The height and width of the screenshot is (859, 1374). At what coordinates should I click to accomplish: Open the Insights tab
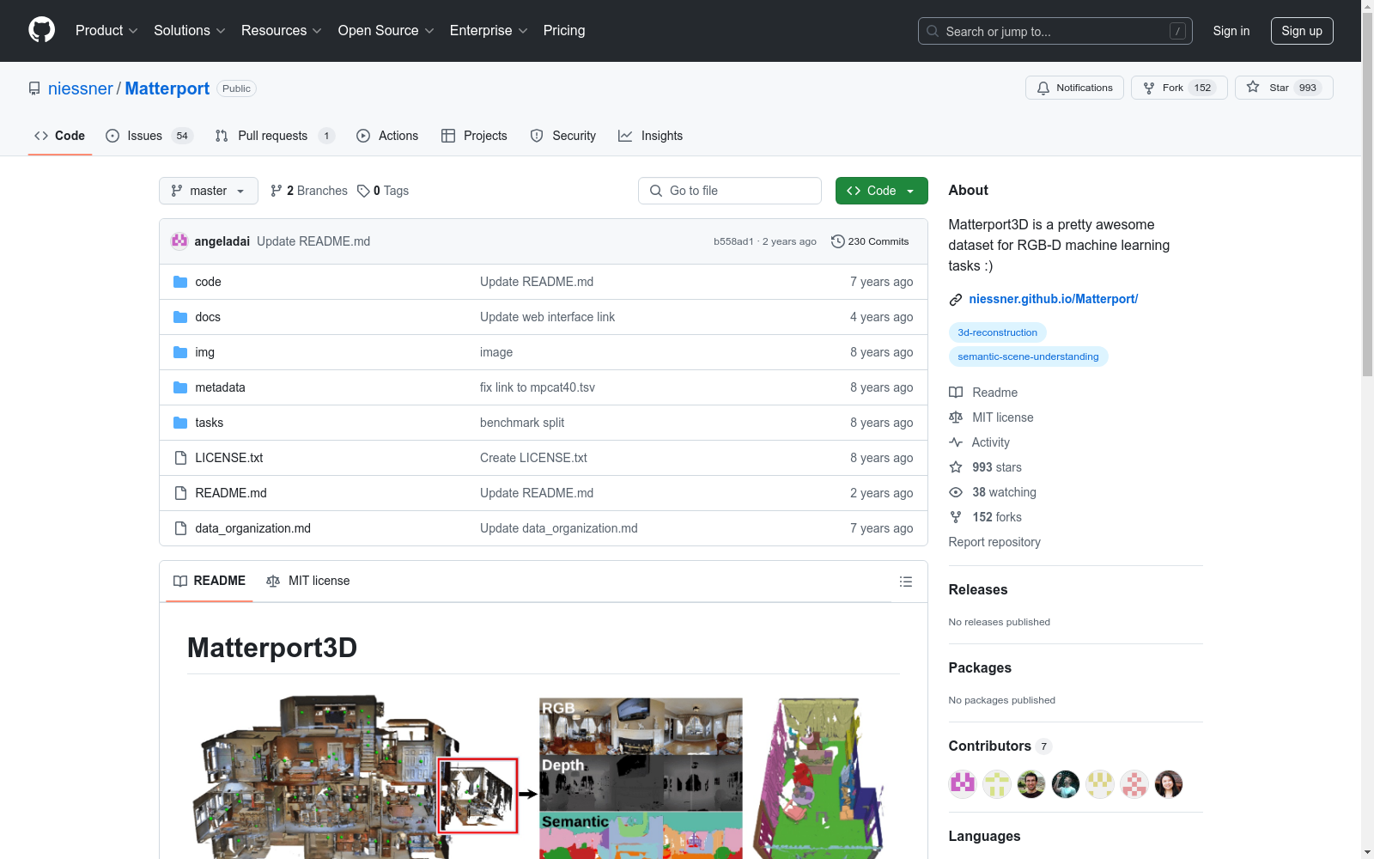pyautogui.click(x=651, y=136)
